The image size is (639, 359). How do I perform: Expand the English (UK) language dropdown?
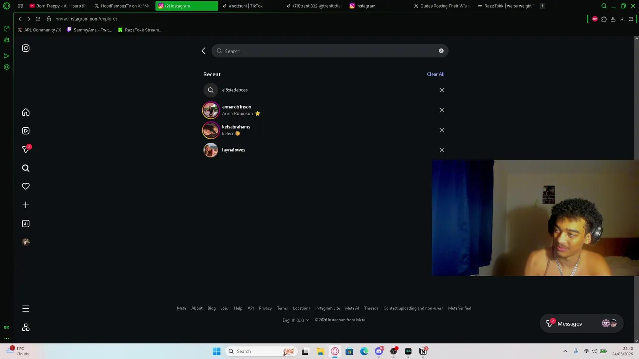coord(296,320)
